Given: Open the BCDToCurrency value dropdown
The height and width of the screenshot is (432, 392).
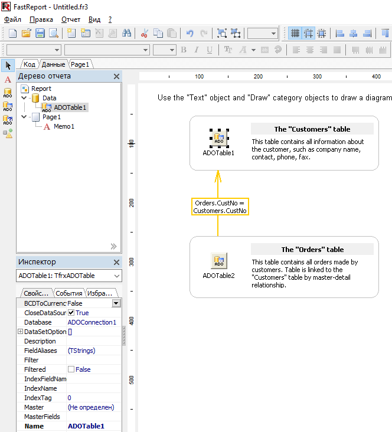Looking at the screenshot, I should [x=116, y=303].
